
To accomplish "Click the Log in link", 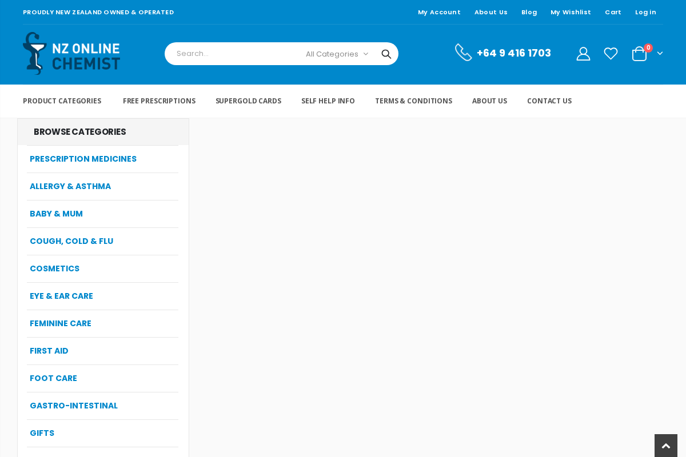I will pyautogui.click(x=646, y=11).
